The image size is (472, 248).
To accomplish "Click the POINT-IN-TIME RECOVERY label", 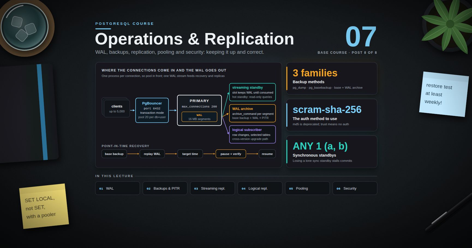I will 126,146.
